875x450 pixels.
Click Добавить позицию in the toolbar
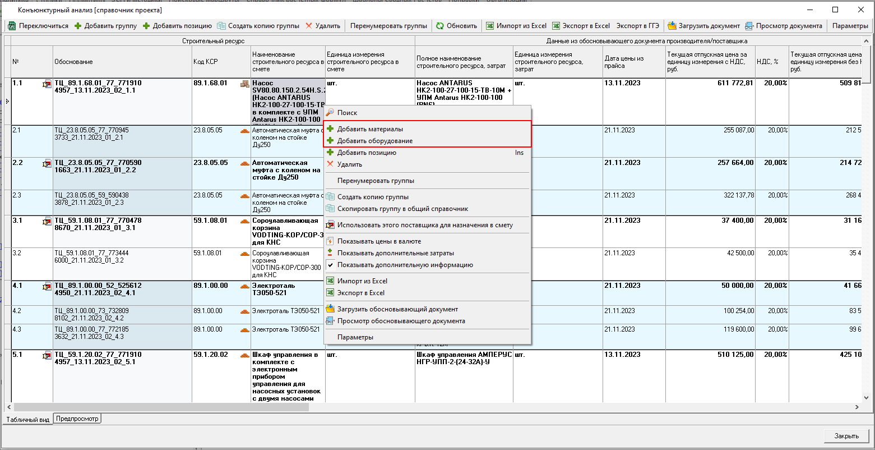177,26
